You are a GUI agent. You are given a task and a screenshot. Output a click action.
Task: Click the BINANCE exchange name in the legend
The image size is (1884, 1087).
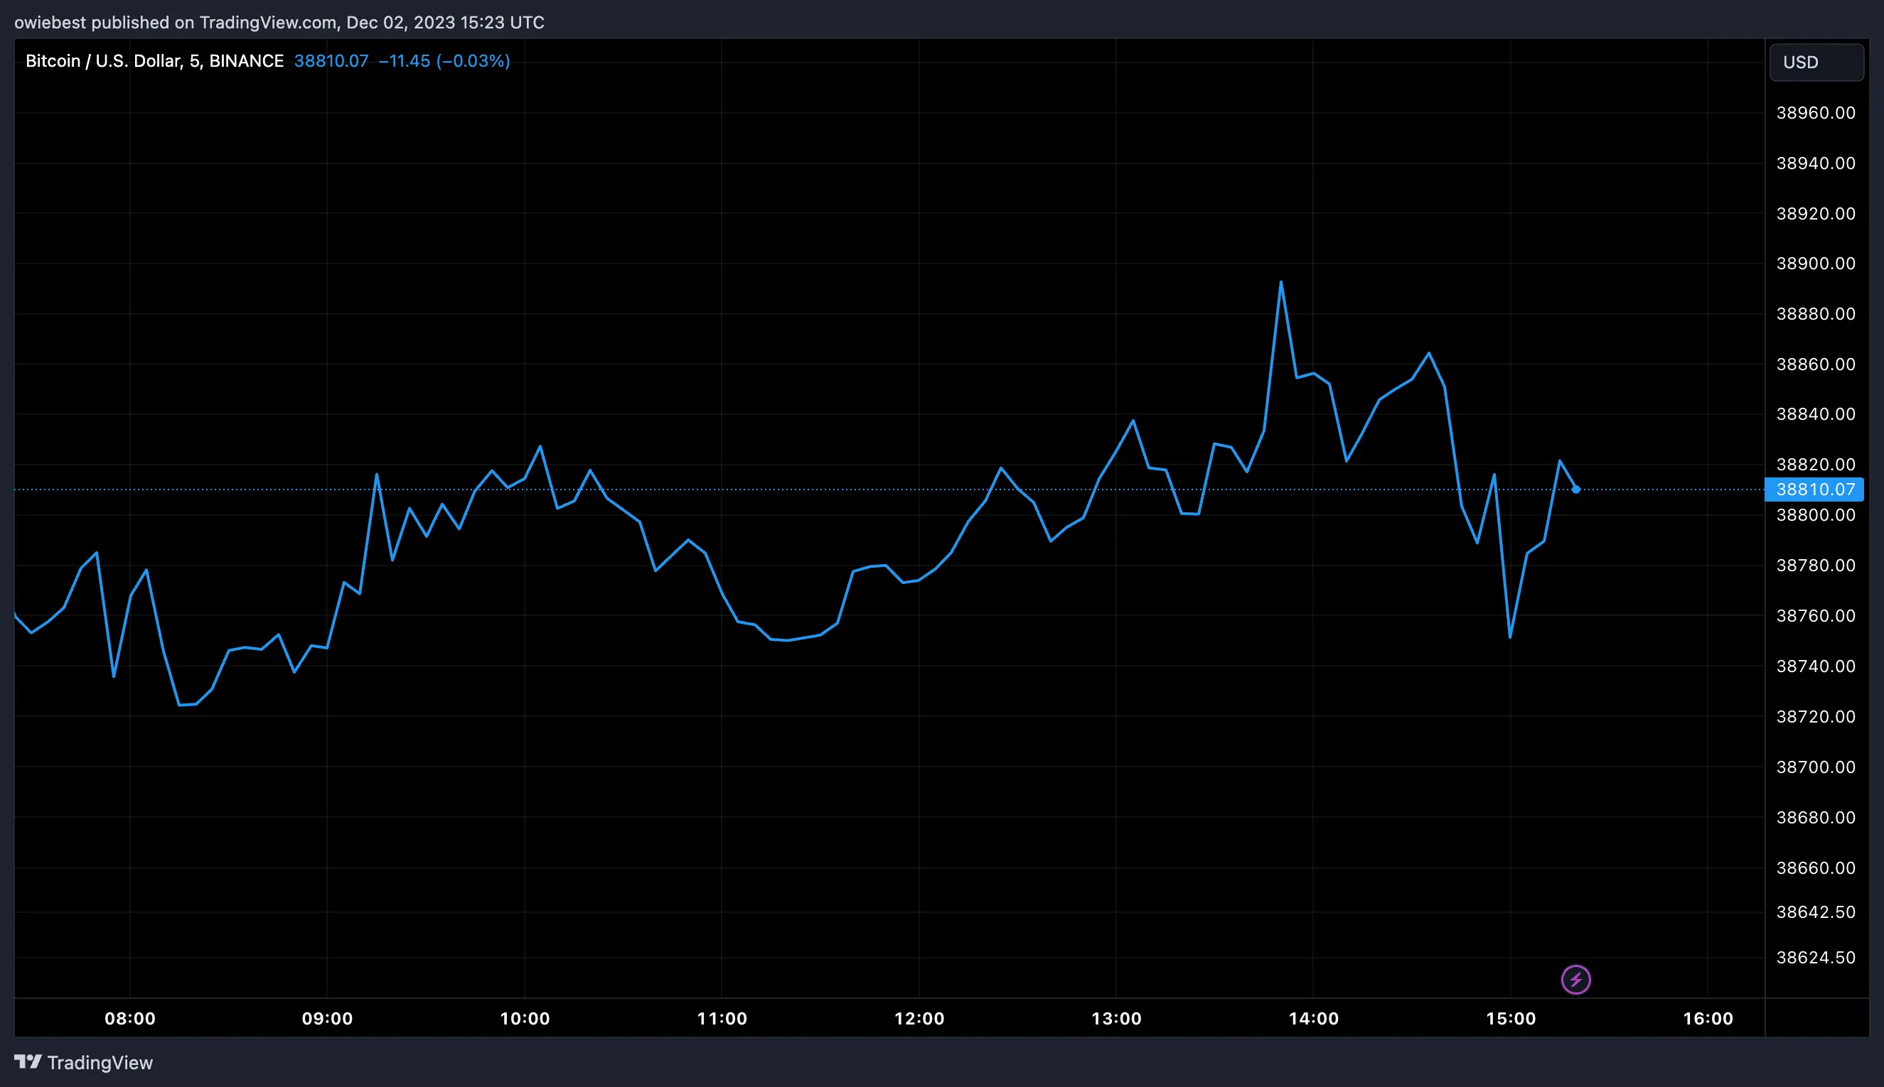[247, 60]
